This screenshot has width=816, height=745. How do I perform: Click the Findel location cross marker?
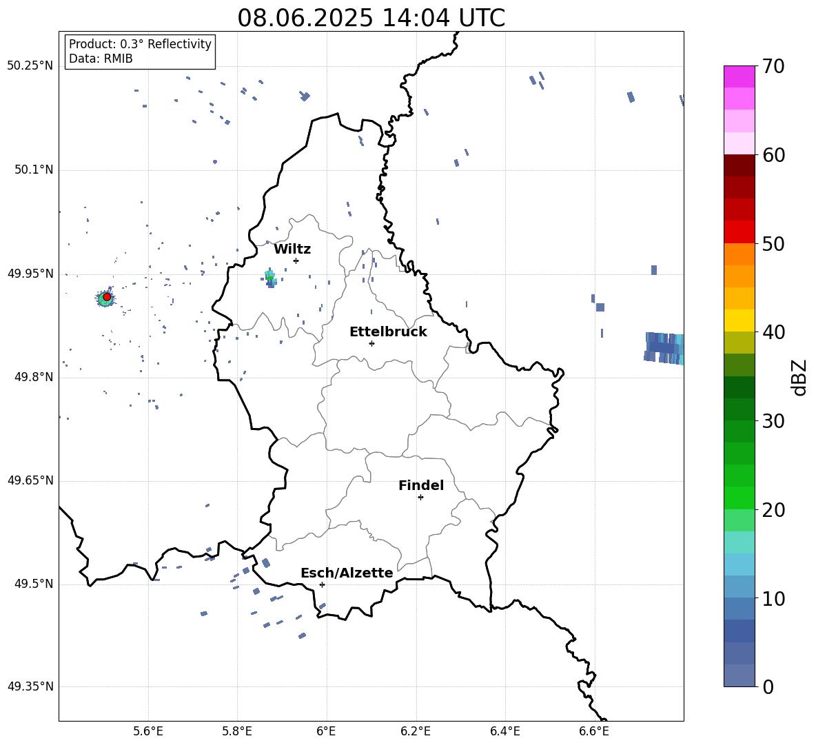point(420,498)
